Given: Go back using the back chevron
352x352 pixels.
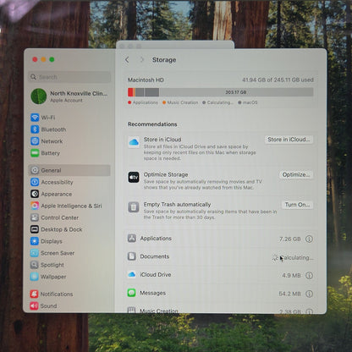Looking at the screenshot, I should 127,60.
